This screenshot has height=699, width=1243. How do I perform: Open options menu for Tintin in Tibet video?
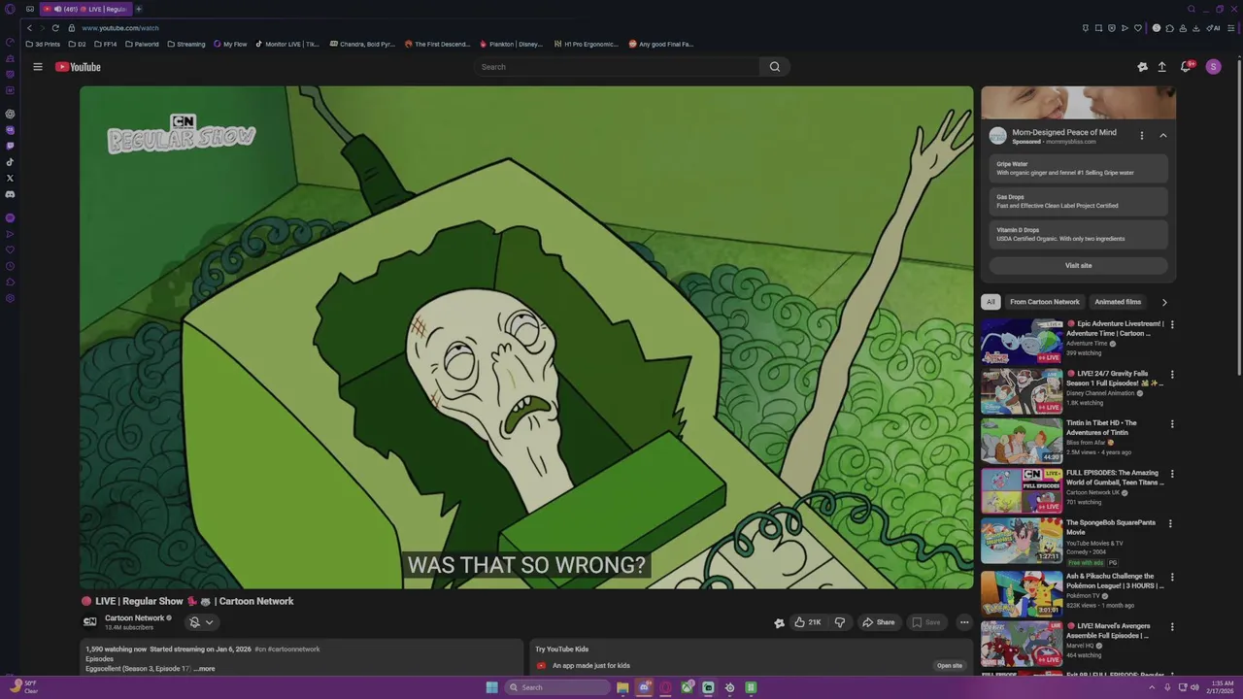pos(1172,424)
